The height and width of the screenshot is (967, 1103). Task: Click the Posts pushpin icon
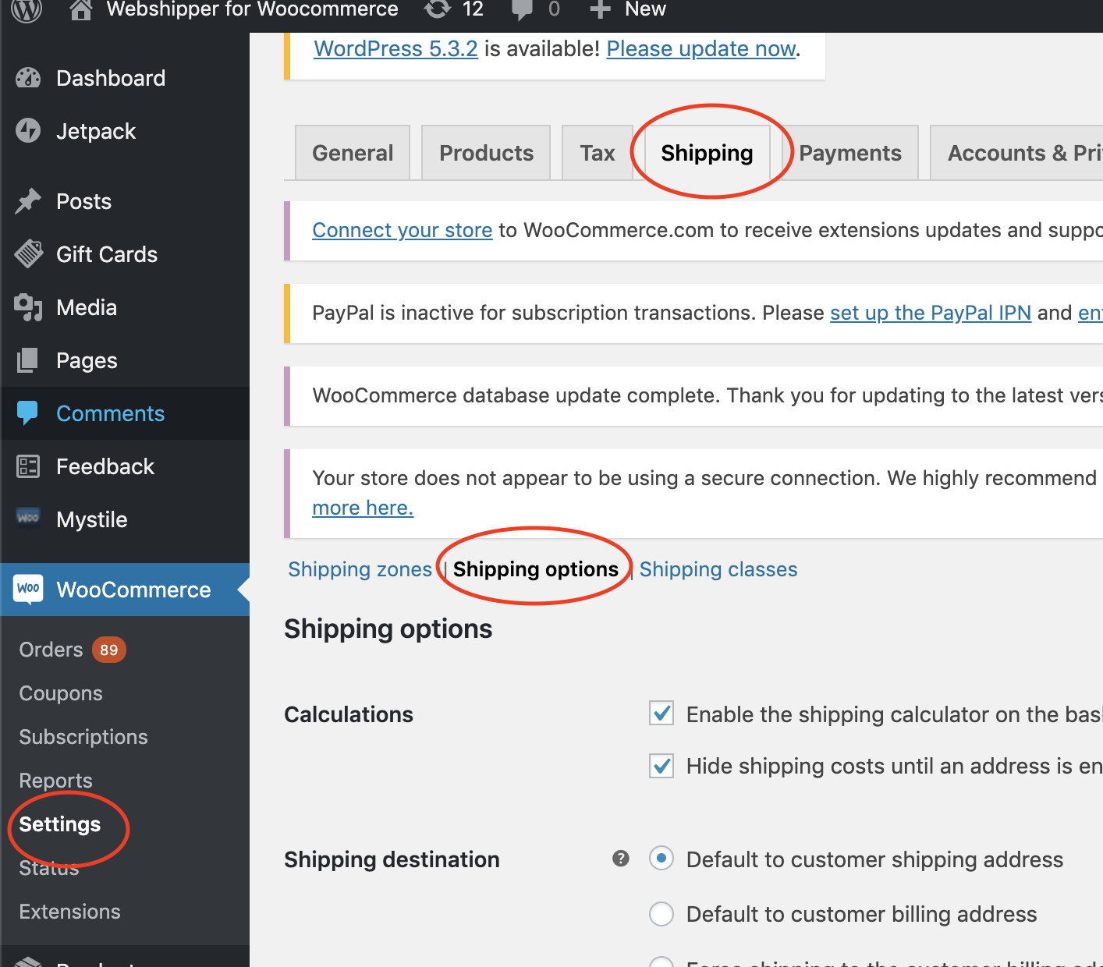click(x=28, y=201)
